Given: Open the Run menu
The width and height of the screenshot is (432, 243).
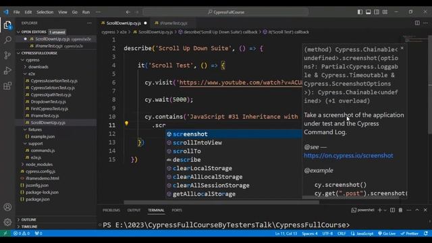Looking at the screenshot, I should coord(86,12).
